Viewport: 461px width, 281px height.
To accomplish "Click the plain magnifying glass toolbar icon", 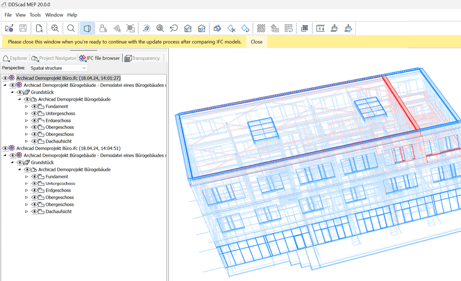I will (71, 28).
